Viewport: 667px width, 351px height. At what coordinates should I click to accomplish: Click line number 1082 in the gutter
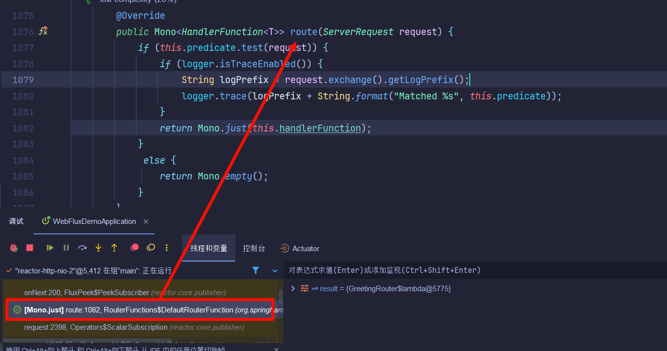23,128
